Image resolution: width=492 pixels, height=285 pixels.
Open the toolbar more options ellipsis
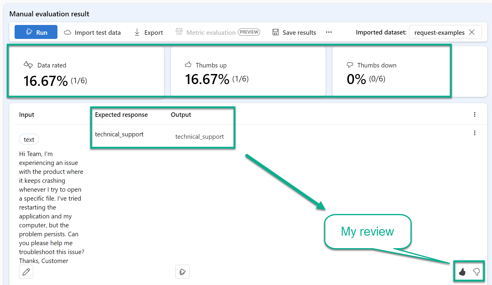coord(329,32)
